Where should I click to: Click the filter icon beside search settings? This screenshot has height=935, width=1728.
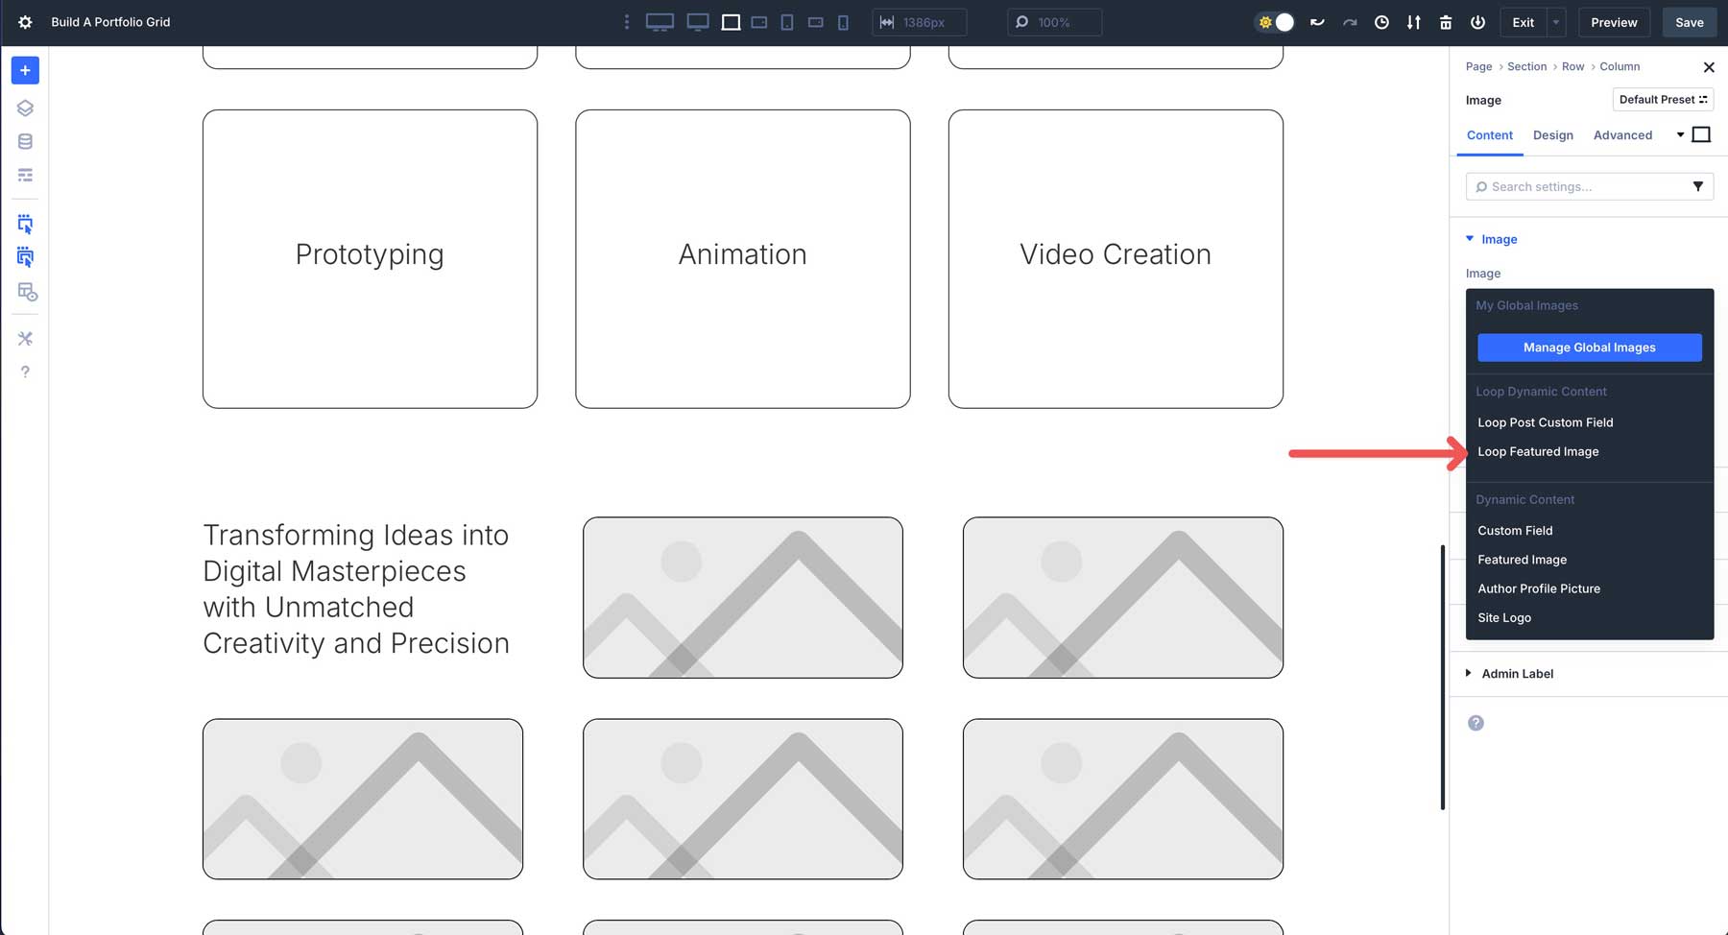[1699, 186]
